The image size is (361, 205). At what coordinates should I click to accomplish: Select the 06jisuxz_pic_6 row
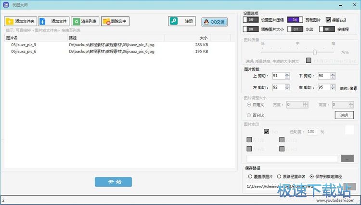[120, 52]
